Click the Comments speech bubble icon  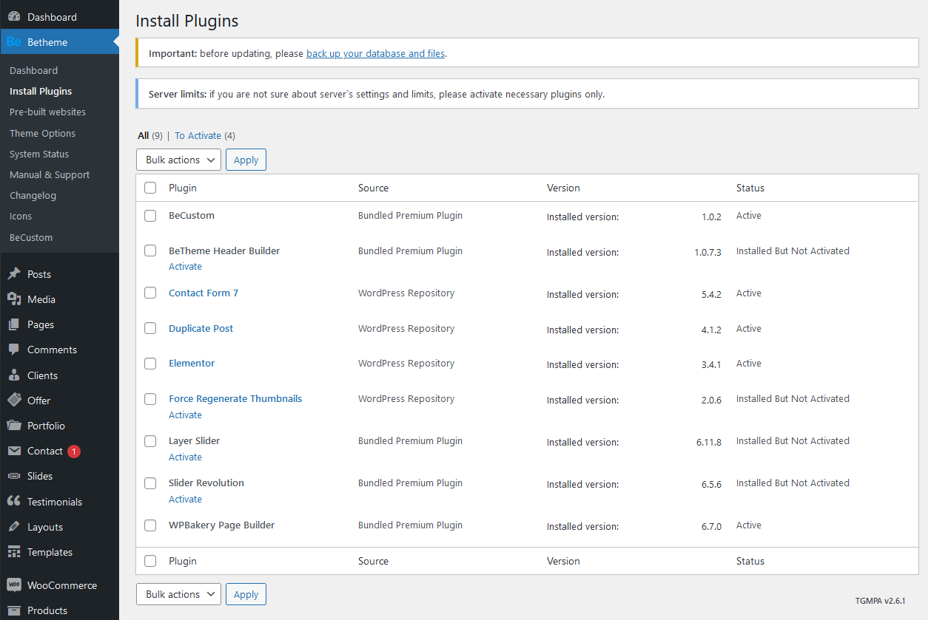click(14, 350)
